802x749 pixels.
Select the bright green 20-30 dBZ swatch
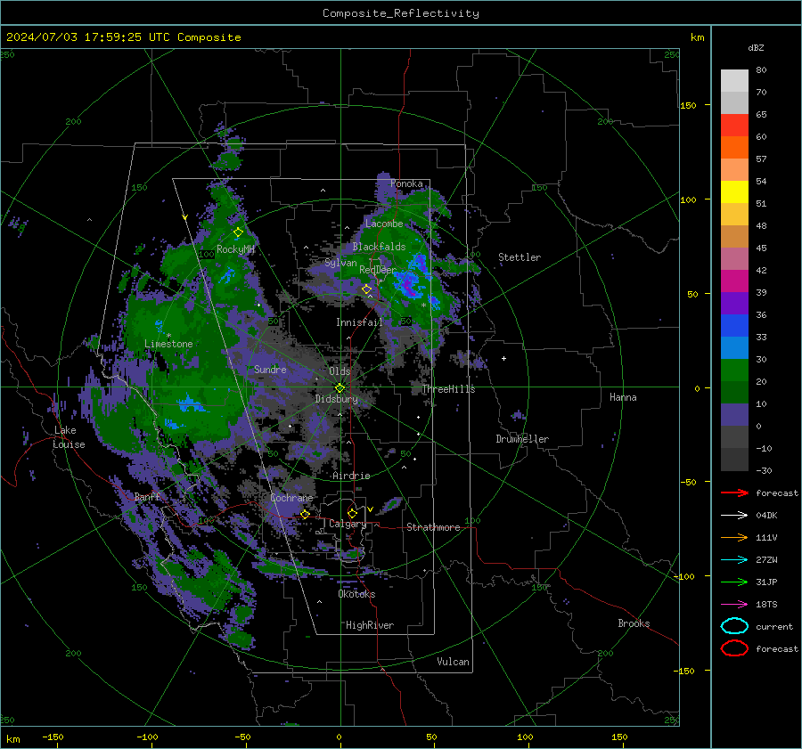[734, 370]
